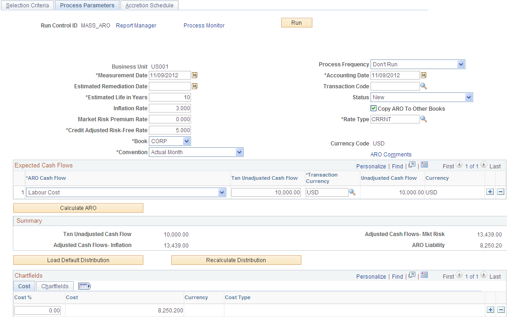Show all columns icon in Chartfields
This screenshot has height=317, width=507.
point(84,286)
